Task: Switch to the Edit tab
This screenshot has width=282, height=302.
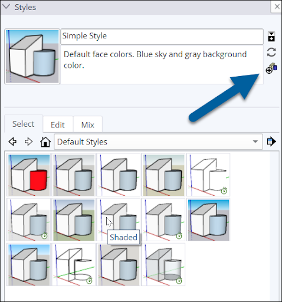Action: coord(58,124)
